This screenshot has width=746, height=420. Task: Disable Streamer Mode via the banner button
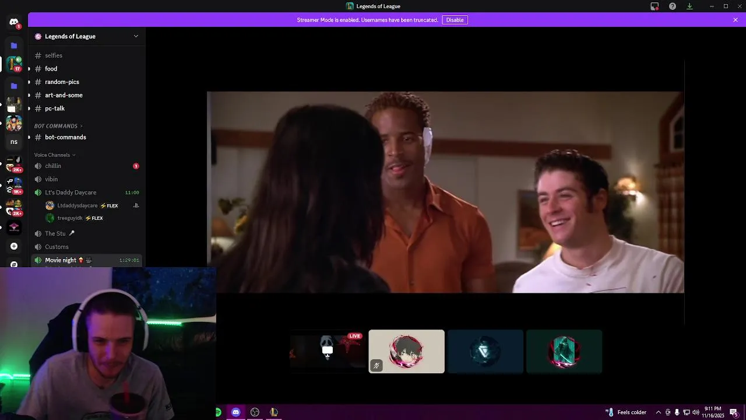coord(455,20)
